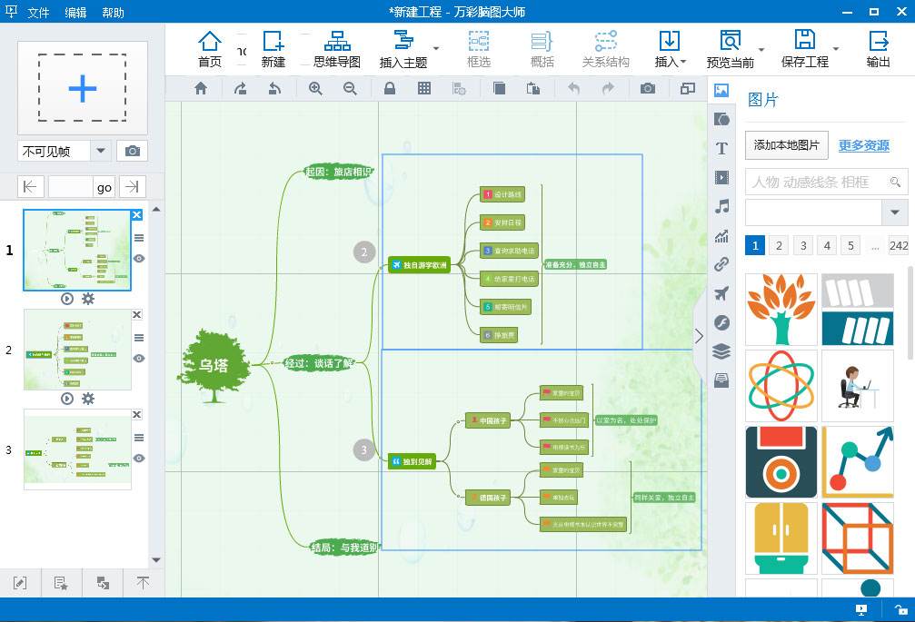915x622 pixels.
Task: Toggle visibility eye for frame 3
Action: pos(139,459)
